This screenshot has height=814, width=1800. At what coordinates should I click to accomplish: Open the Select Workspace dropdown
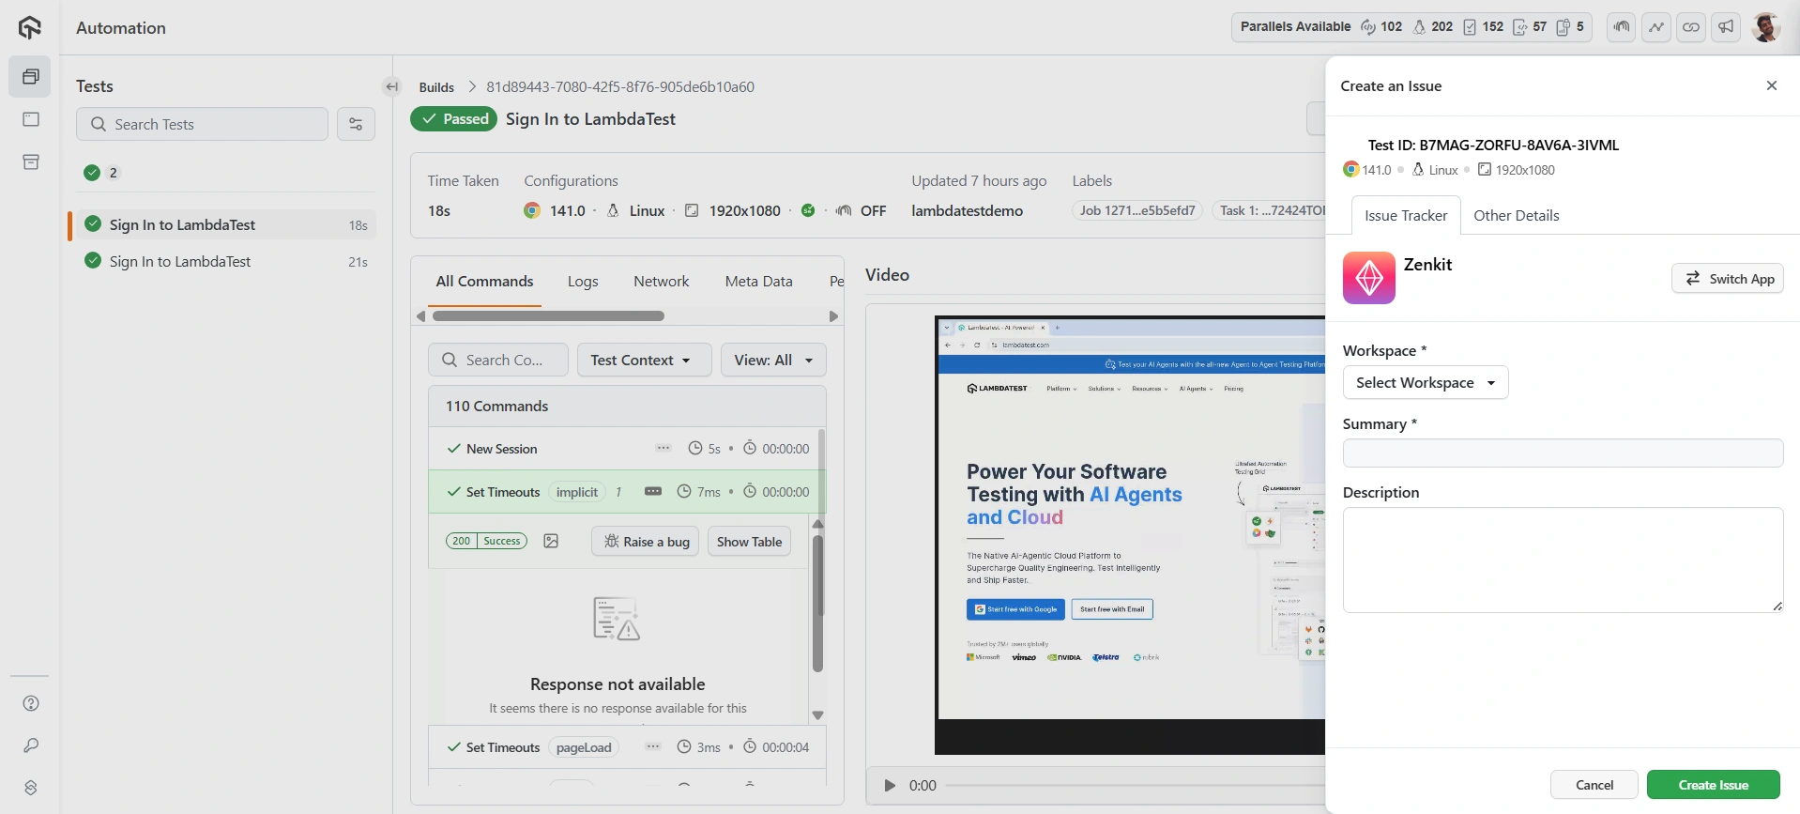tap(1425, 382)
